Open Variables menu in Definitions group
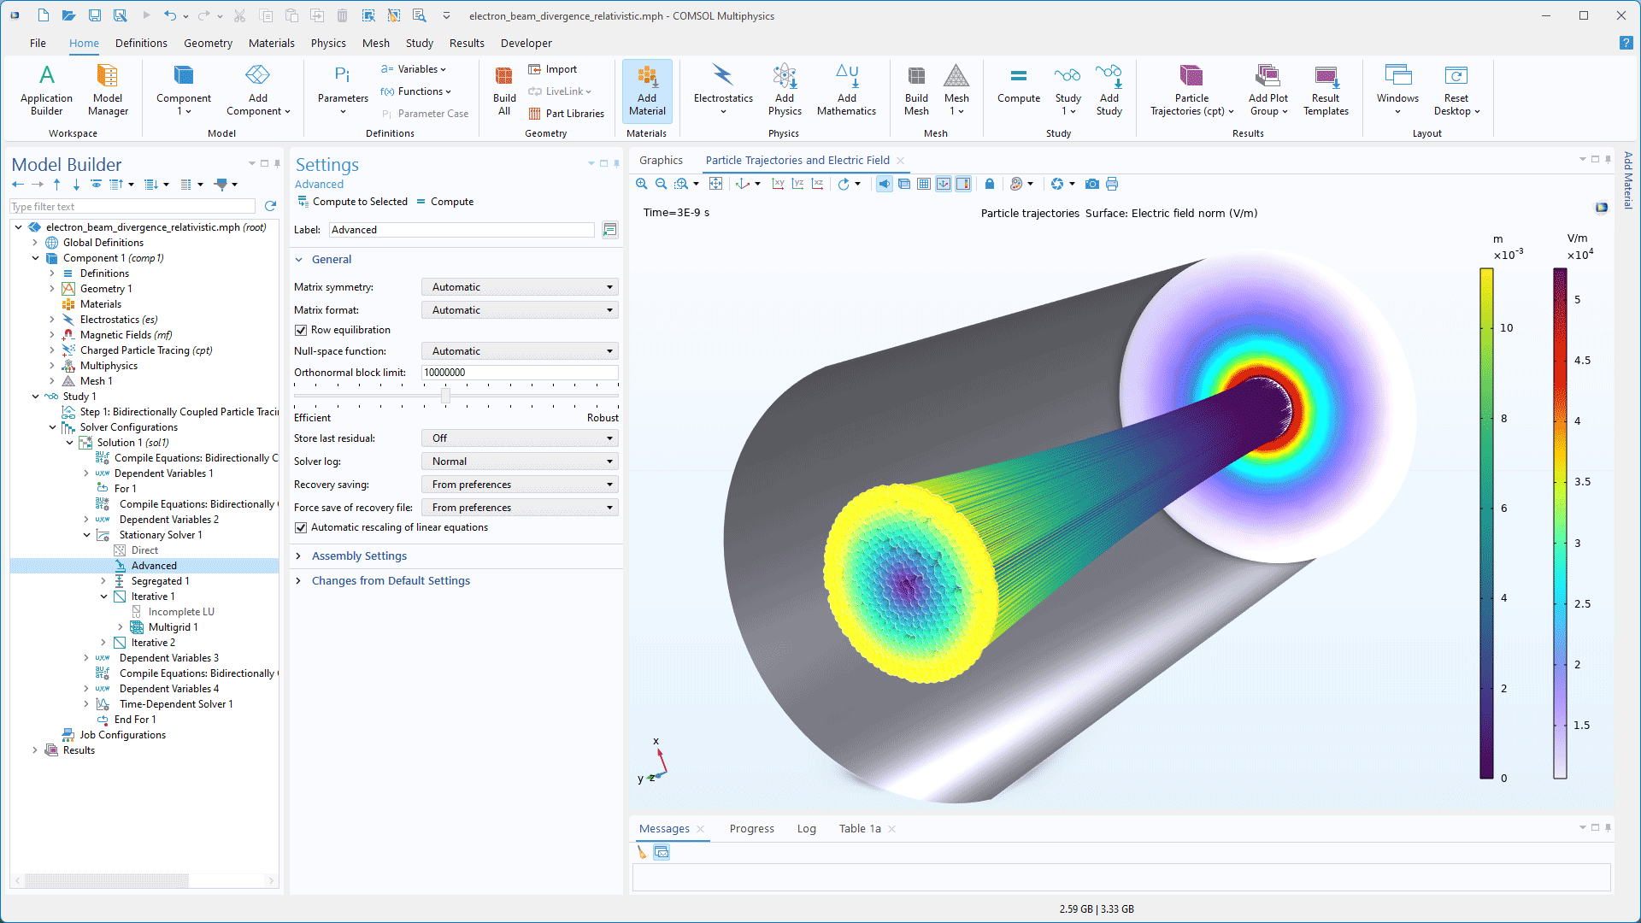 coord(414,69)
